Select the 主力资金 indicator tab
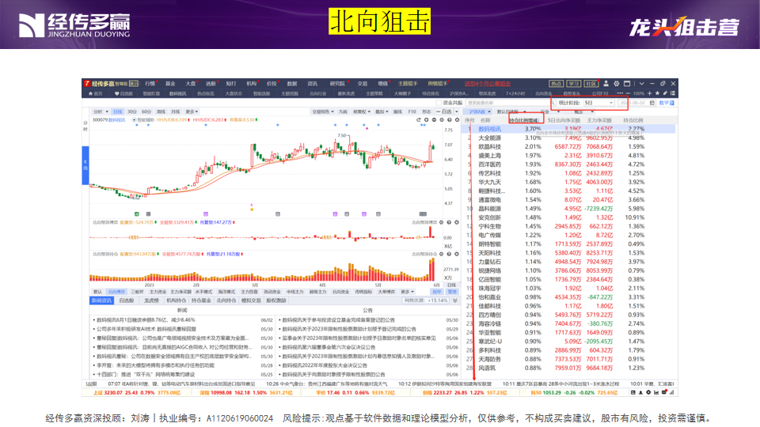This screenshot has height=427, width=760. tap(158, 292)
